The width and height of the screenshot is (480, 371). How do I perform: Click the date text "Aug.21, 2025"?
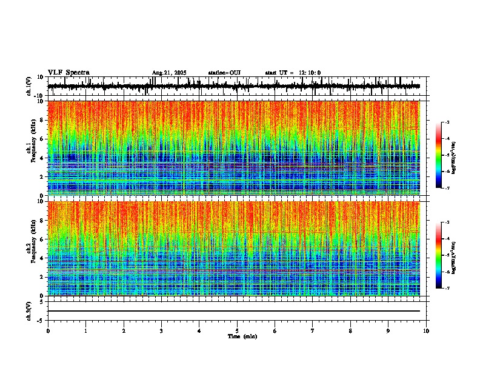(x=169, y=73)
